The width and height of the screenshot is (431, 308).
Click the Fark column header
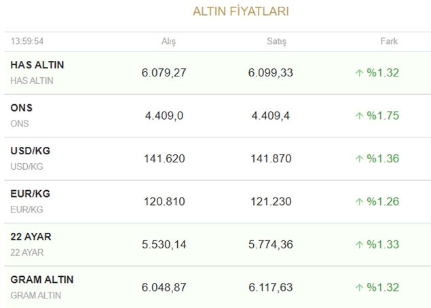[389, 41]
